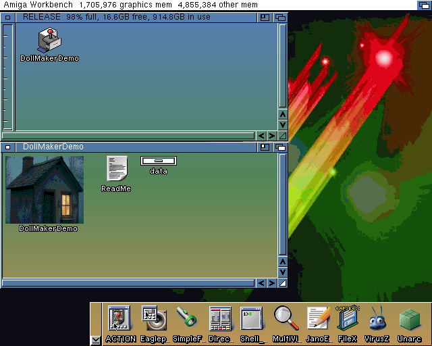Start VirusZ from the dock
This screenshot has height=346, width=432.
[377, 319]
